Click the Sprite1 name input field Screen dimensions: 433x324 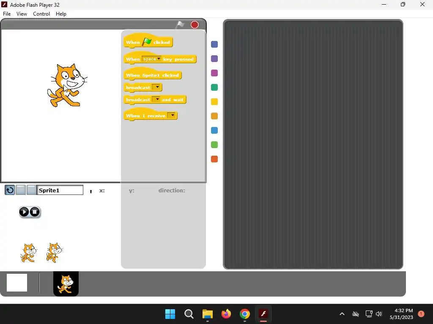click(60, 190)
